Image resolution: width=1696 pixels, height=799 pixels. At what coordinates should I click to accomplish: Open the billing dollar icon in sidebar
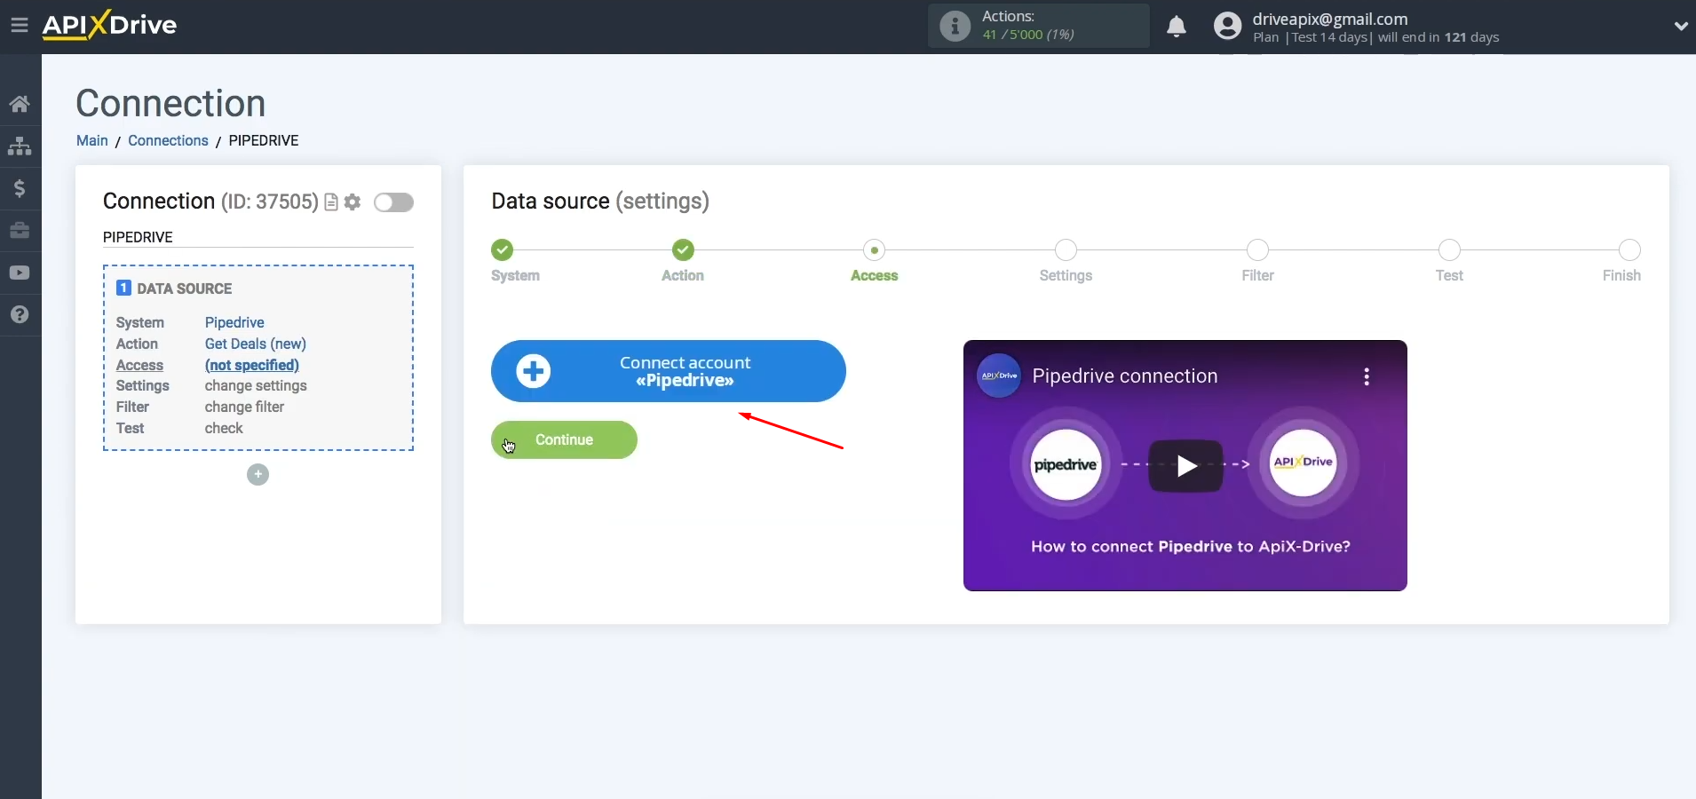[20, 188]
